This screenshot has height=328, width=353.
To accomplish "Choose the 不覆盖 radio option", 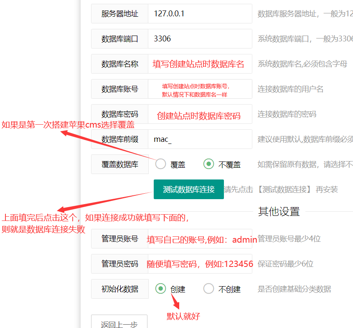I will tap(209, 164).
